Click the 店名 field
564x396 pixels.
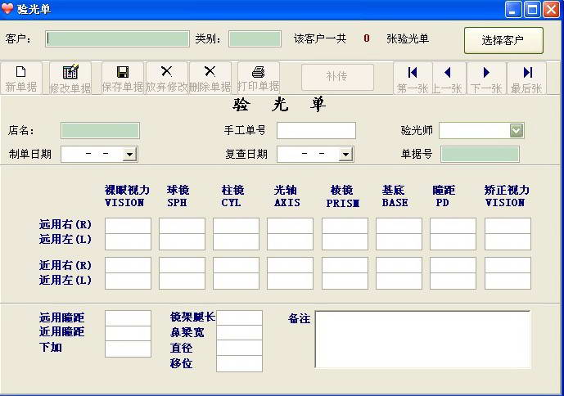tap(100, 130)
